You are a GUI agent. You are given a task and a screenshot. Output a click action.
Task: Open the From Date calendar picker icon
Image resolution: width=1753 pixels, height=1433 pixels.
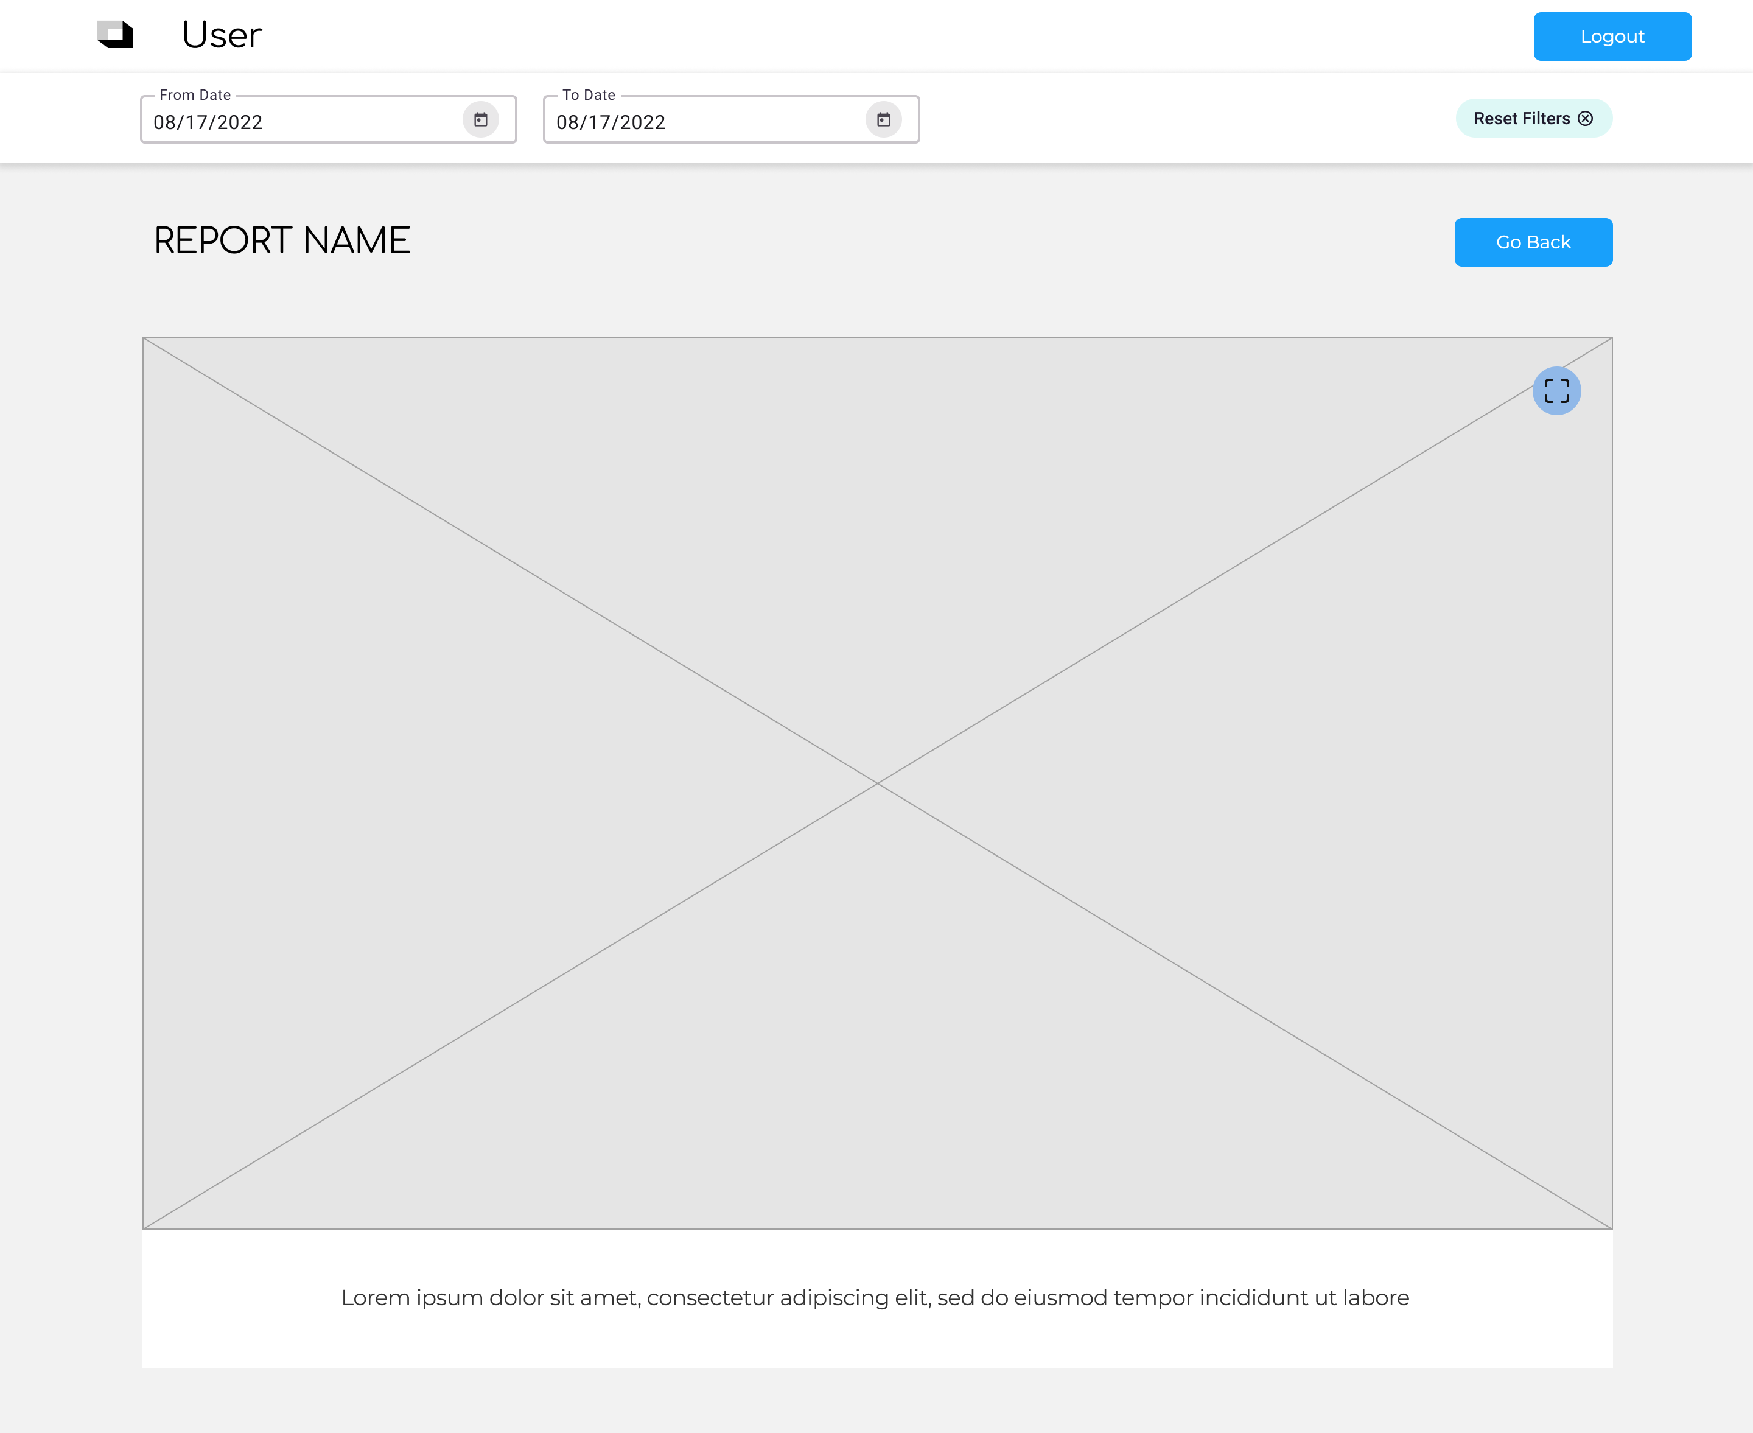tap(480, 120)
